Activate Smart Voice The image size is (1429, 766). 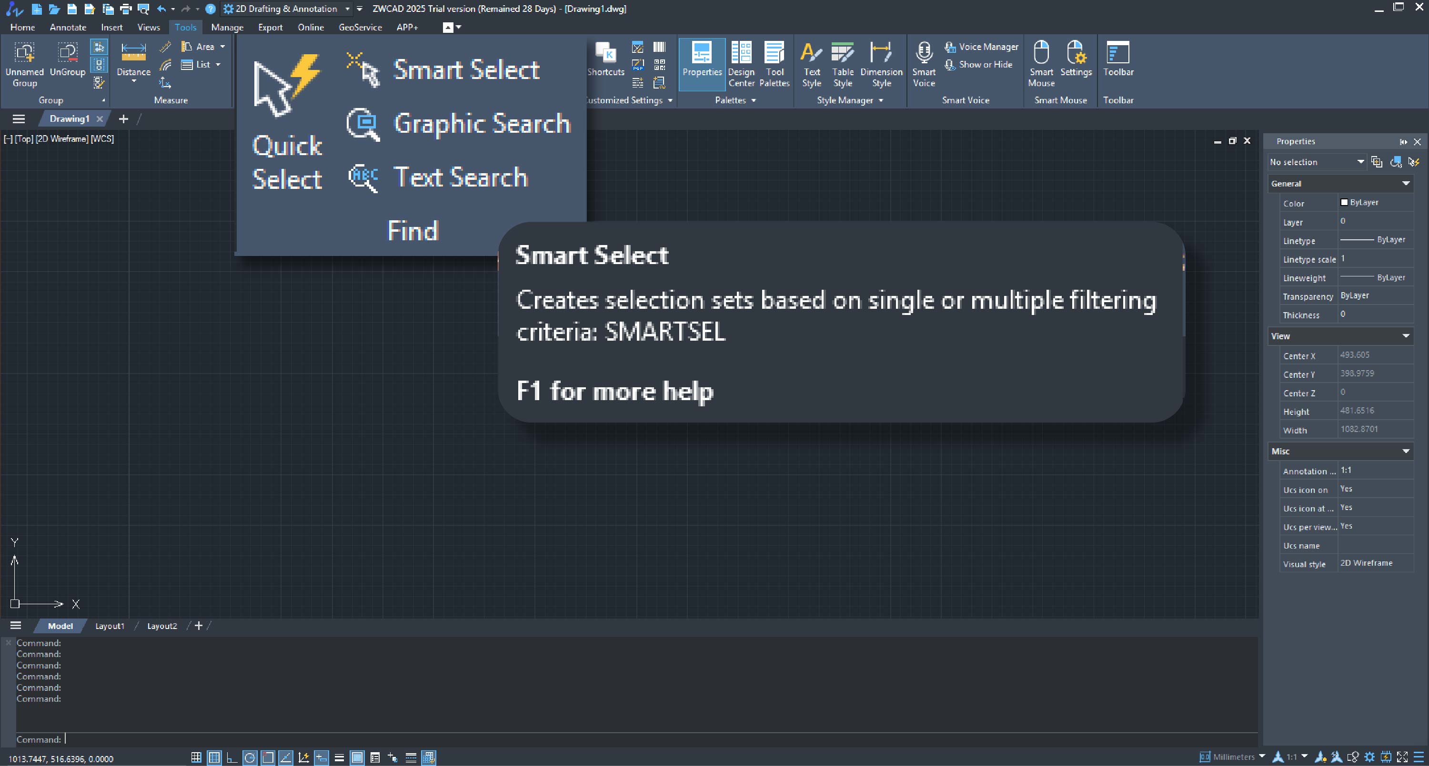tap(924, 64)
